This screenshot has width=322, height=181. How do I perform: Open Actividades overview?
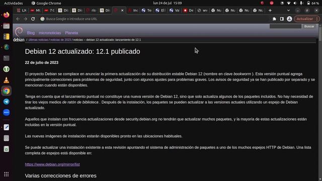click(14, 3)
